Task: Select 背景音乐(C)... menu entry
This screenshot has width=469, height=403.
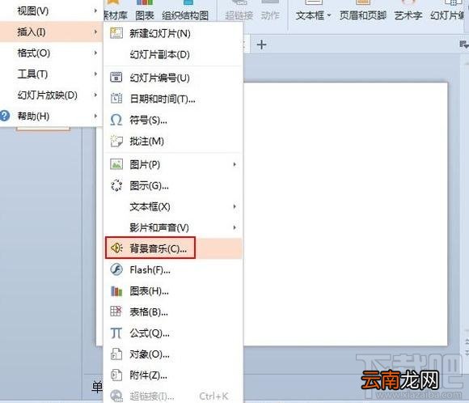Action: point(173,248)
